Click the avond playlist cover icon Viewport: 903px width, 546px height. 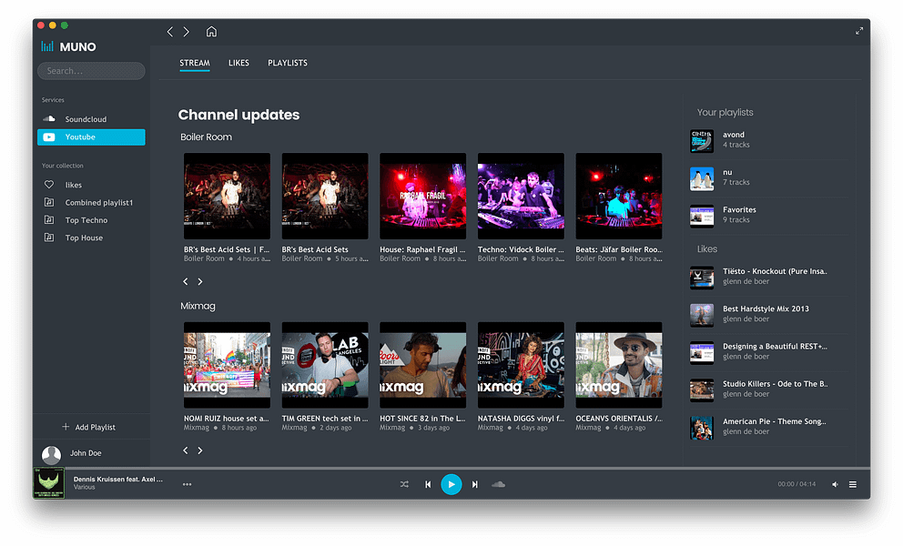(702, 141)
